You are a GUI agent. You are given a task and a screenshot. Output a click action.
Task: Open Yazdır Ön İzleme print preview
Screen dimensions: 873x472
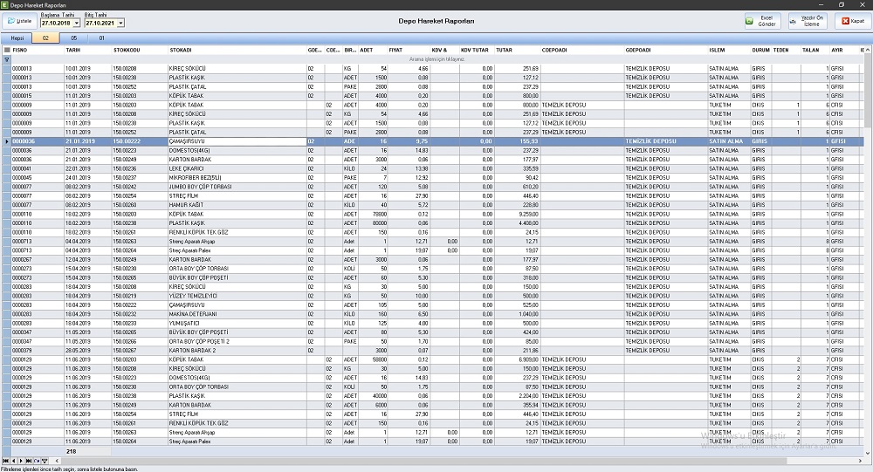point(808,21)
